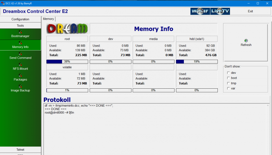
Task: Click the Exit button
Action: pos(250,11)
